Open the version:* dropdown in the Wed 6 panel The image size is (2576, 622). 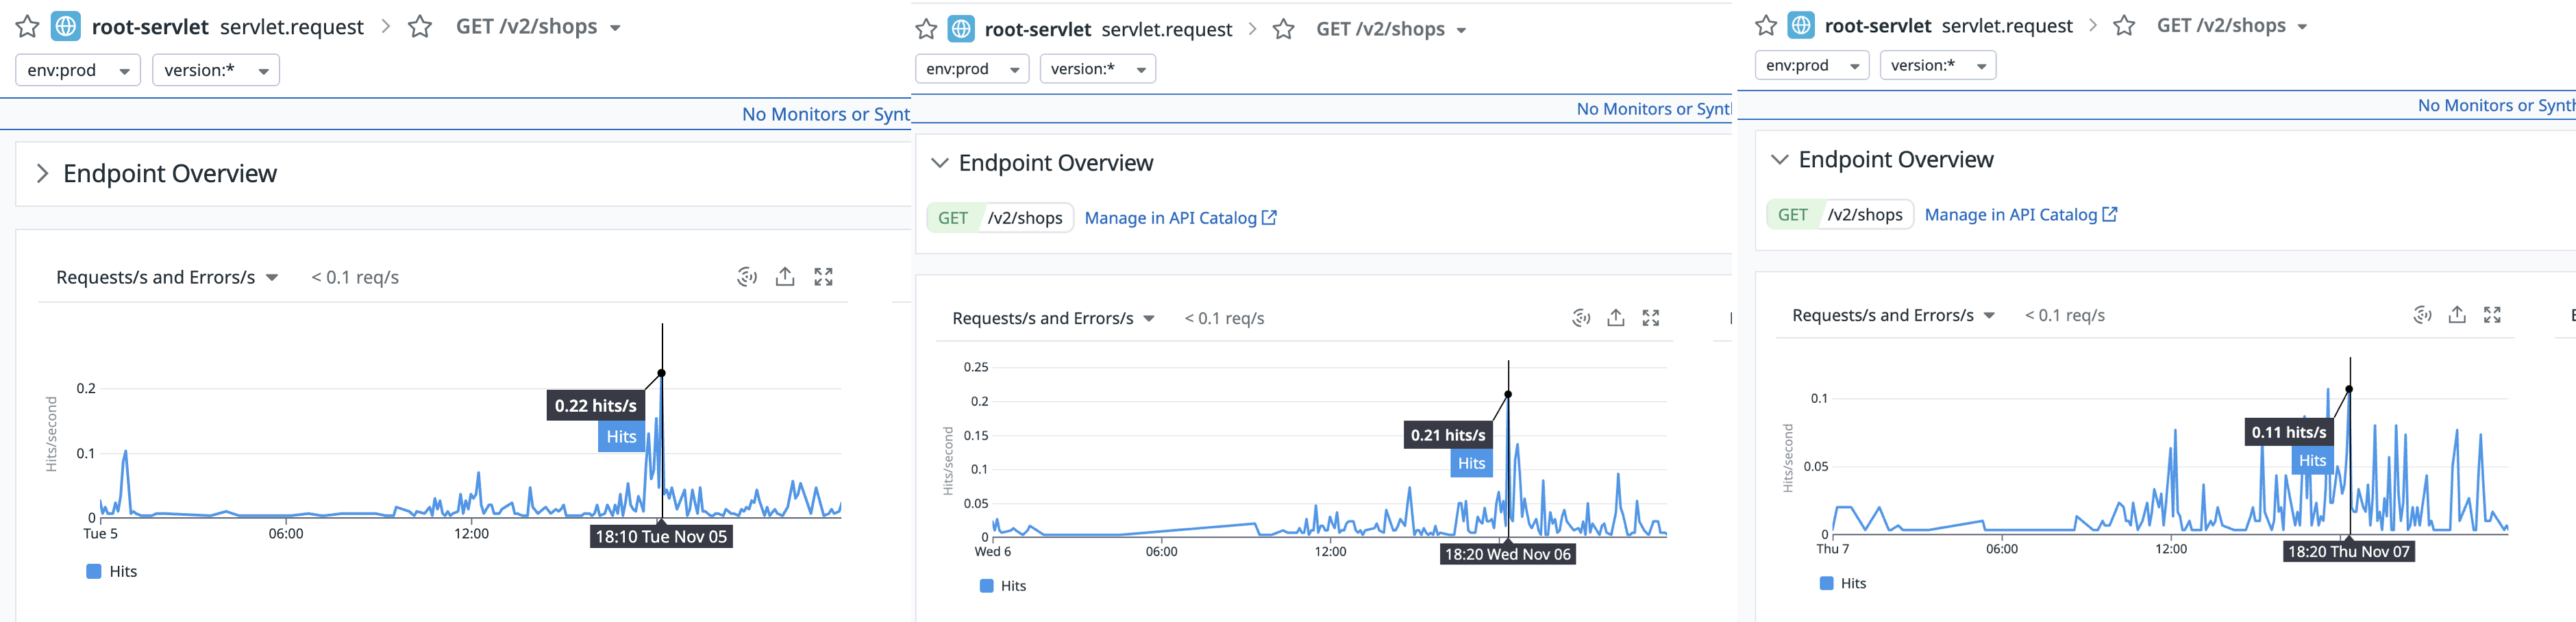coord(1097,69)
